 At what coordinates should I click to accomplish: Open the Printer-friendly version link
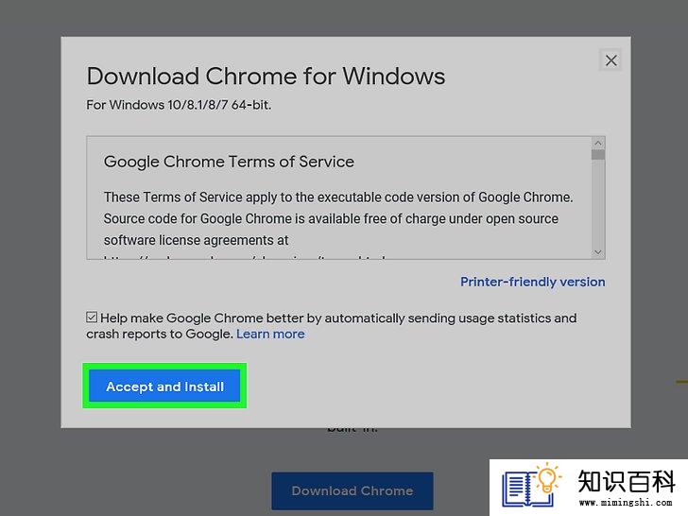pyautogui.click(x=533, y=282)
